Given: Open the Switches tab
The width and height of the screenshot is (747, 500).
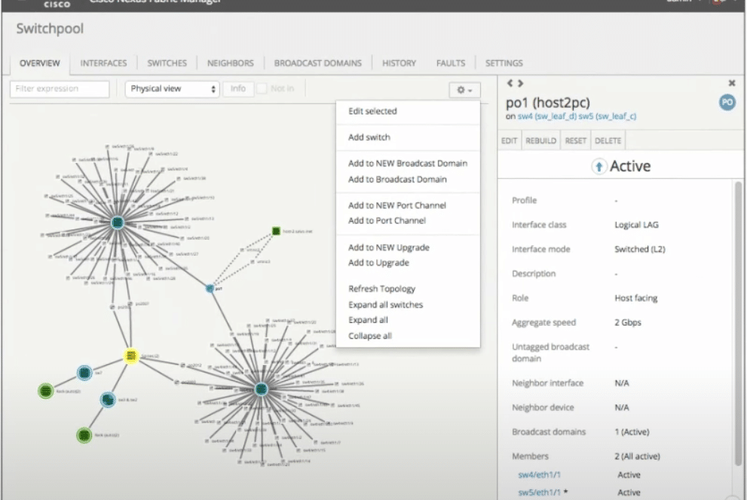Looking at the screenshot, I should (x=167, y=63).
